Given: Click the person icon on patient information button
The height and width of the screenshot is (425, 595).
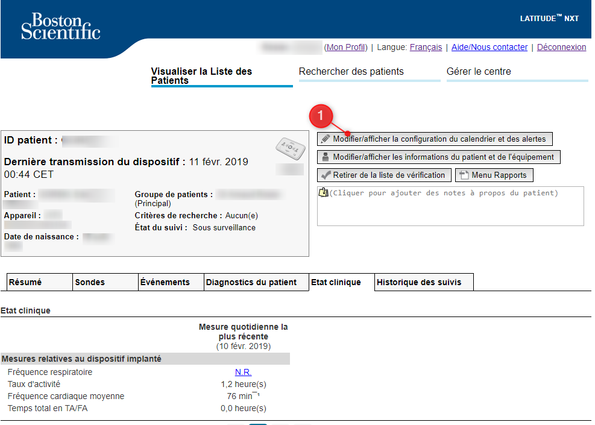Looking at the screenshot, I should coord(325,157).
